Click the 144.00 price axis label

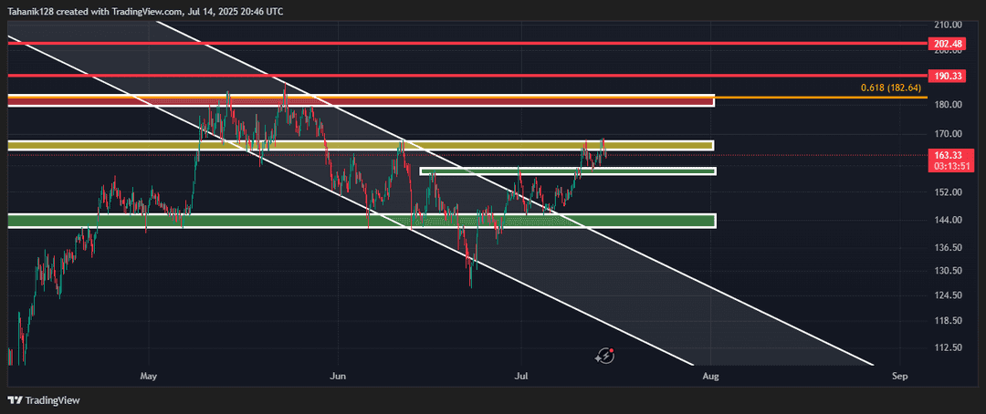(x=949, y=220)
